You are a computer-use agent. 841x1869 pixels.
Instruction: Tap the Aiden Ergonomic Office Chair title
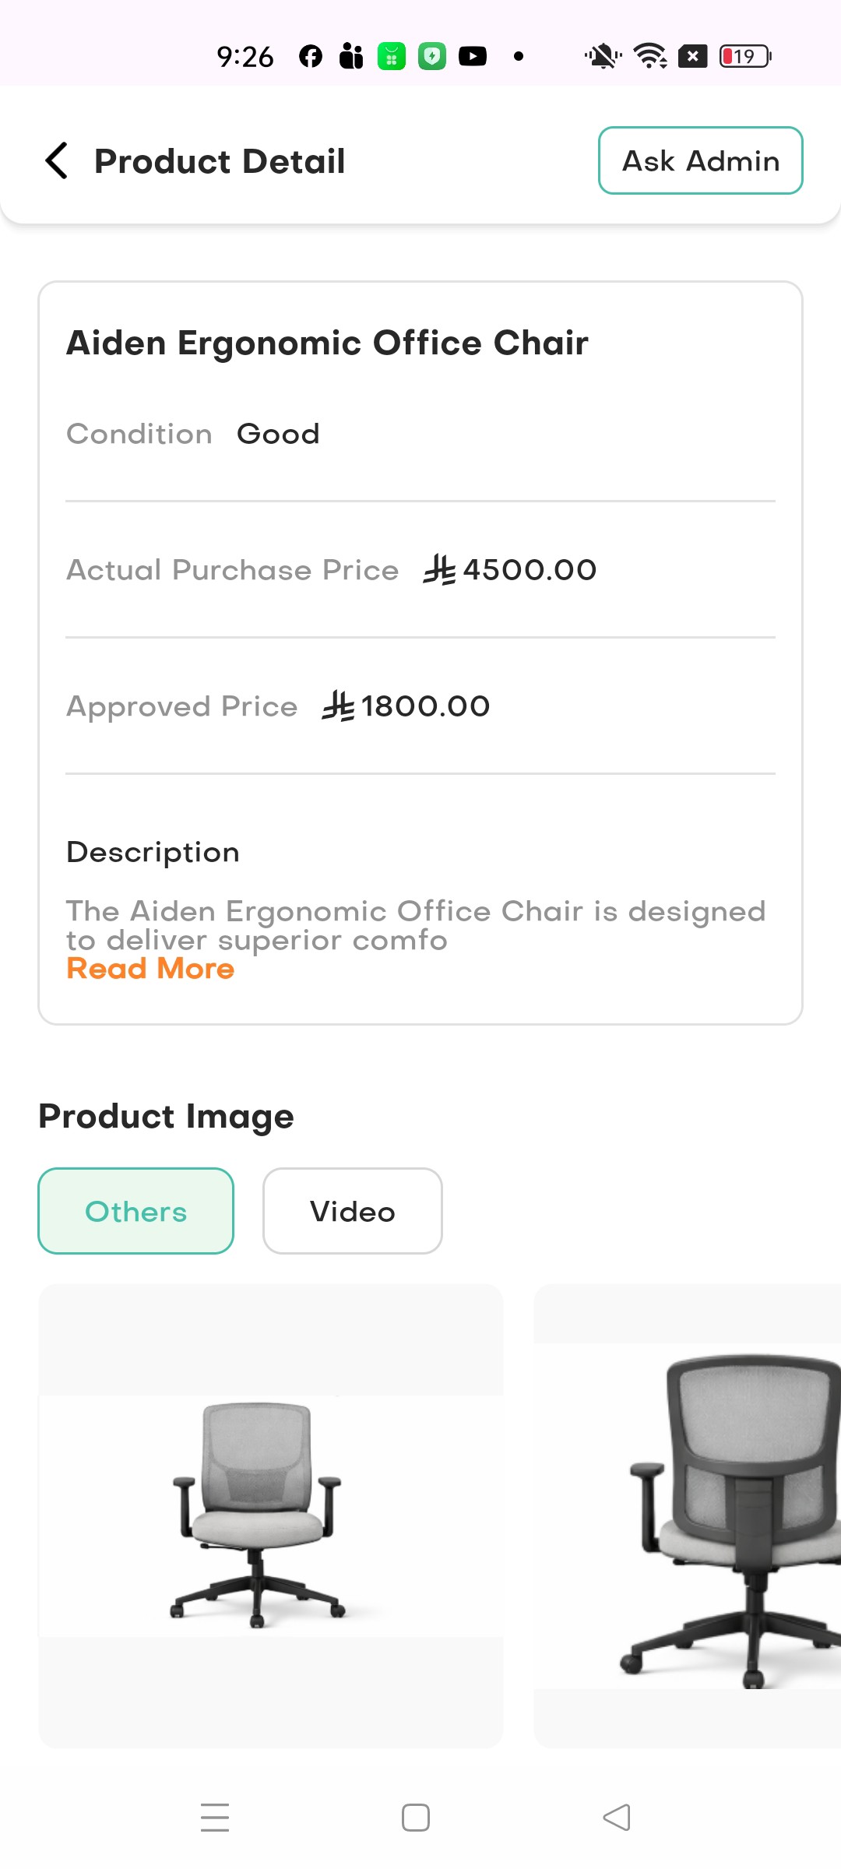(x=327, y=343)
